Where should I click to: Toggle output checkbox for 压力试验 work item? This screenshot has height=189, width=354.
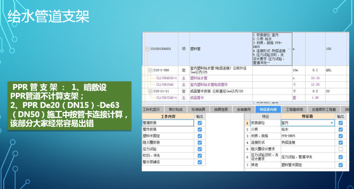200,149
